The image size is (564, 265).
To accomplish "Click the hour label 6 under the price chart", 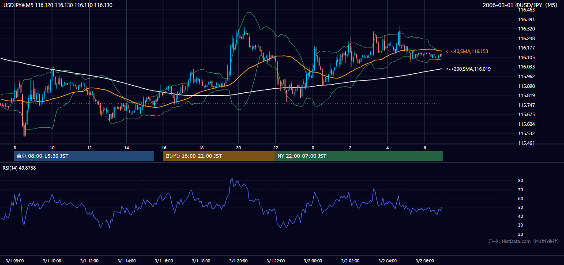I will [x=425, y=148].
